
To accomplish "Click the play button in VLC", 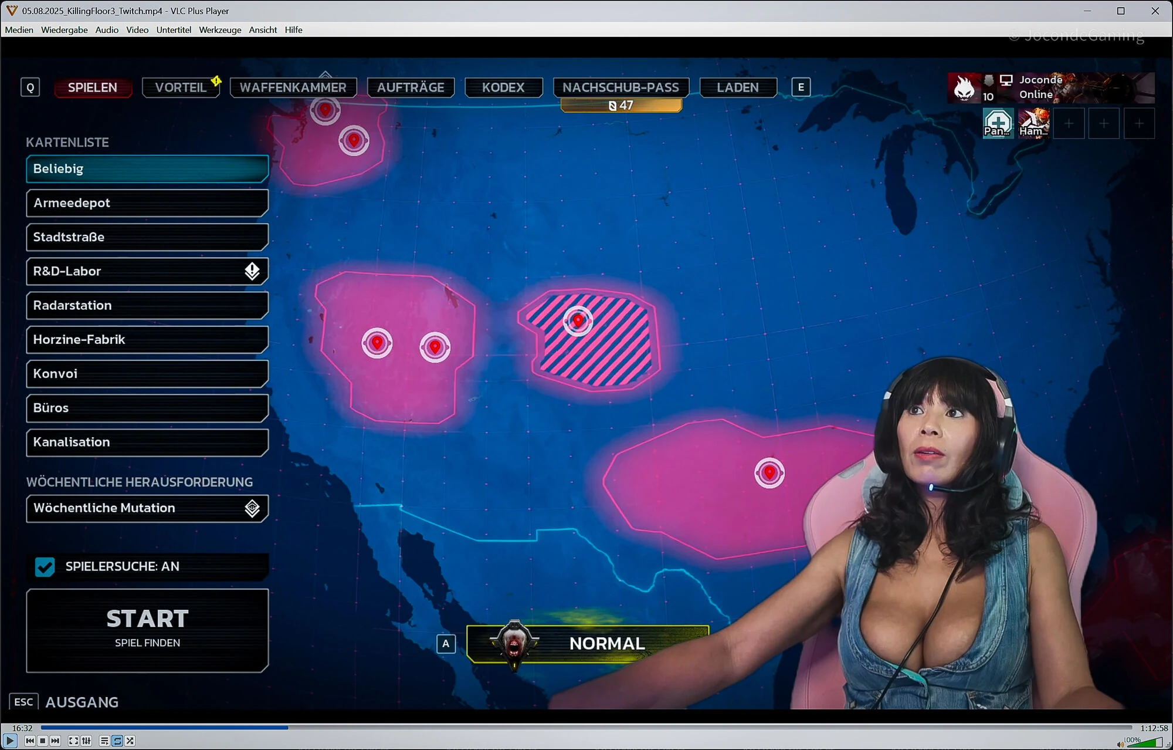I will 9,741.
